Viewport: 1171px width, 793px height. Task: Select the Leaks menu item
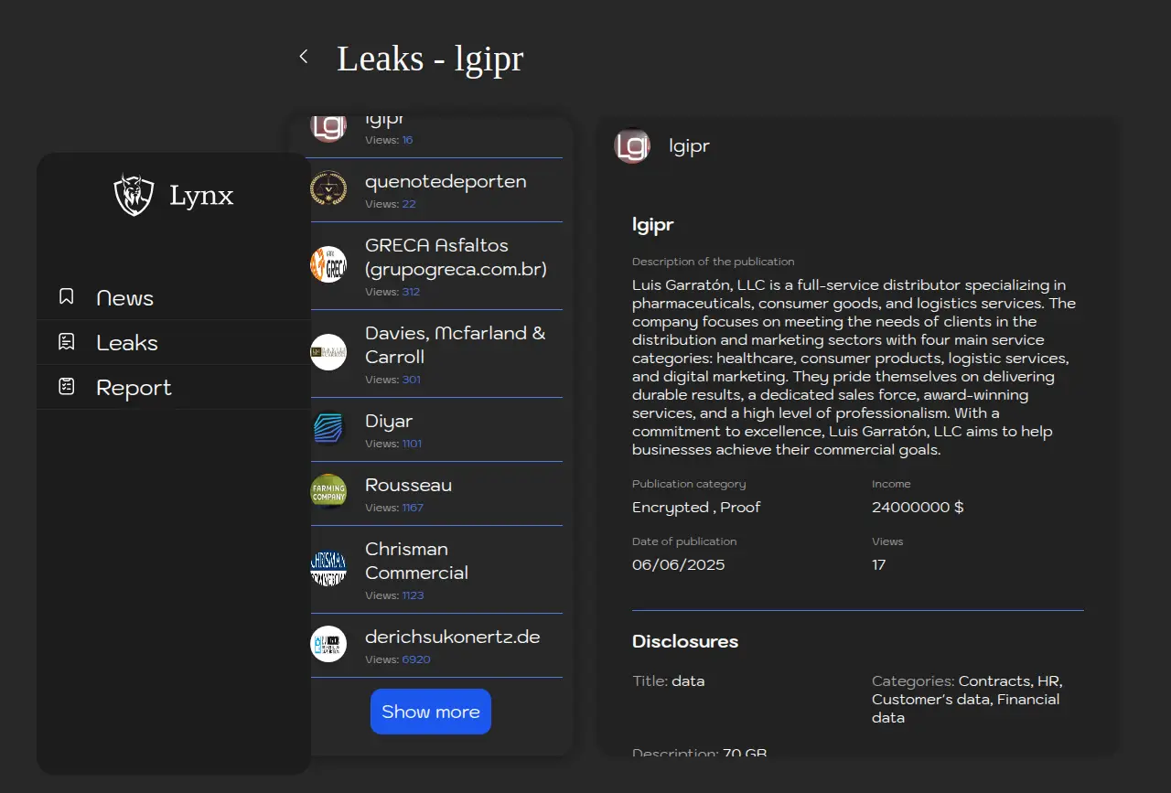click(127, 343)
